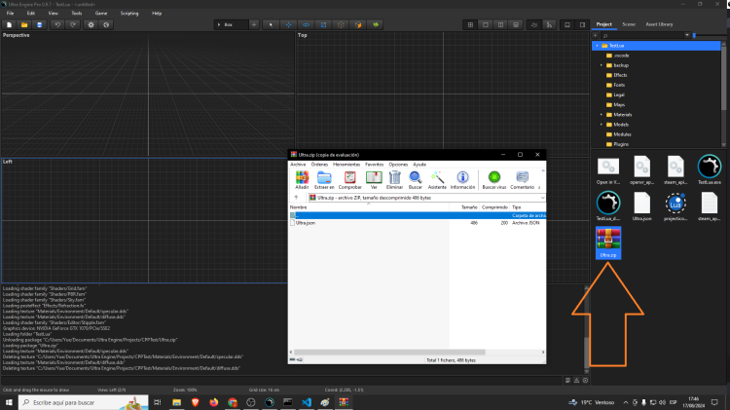Click the Save scene toolbar icon
This screenshot has height=410, width=730.
[x=40, y=23]
